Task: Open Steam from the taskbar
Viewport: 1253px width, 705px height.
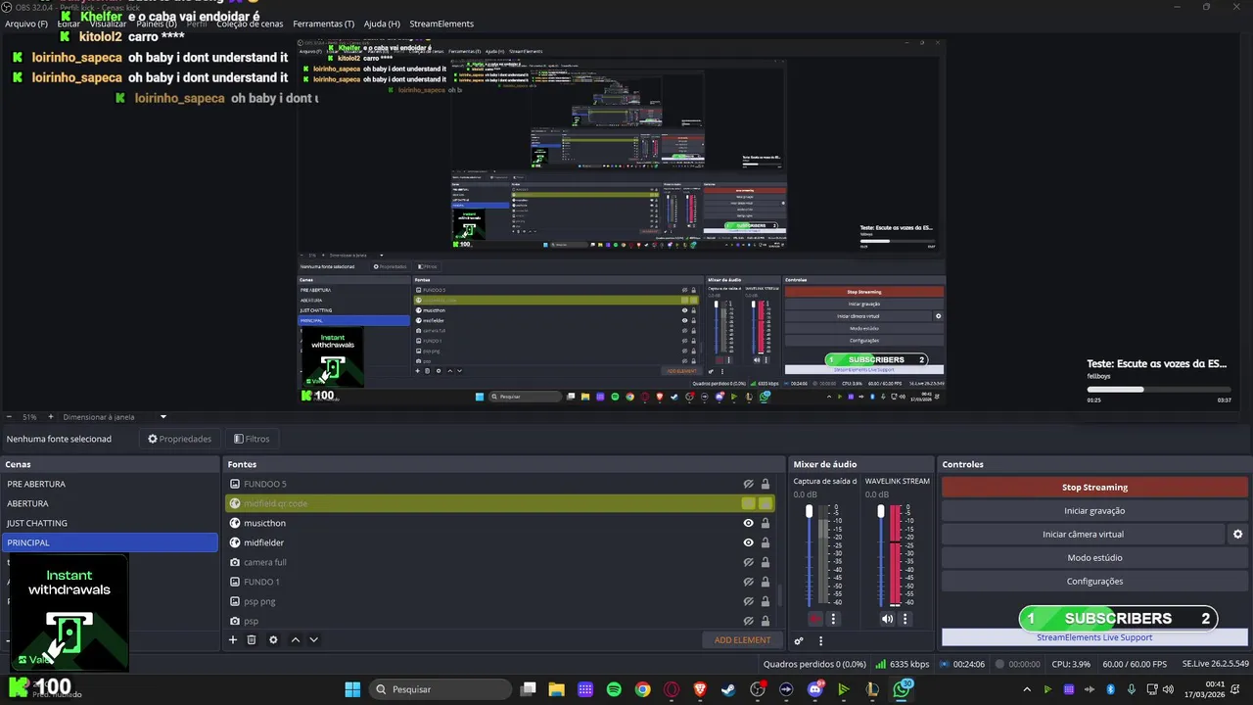Action: tap(728, 689)
